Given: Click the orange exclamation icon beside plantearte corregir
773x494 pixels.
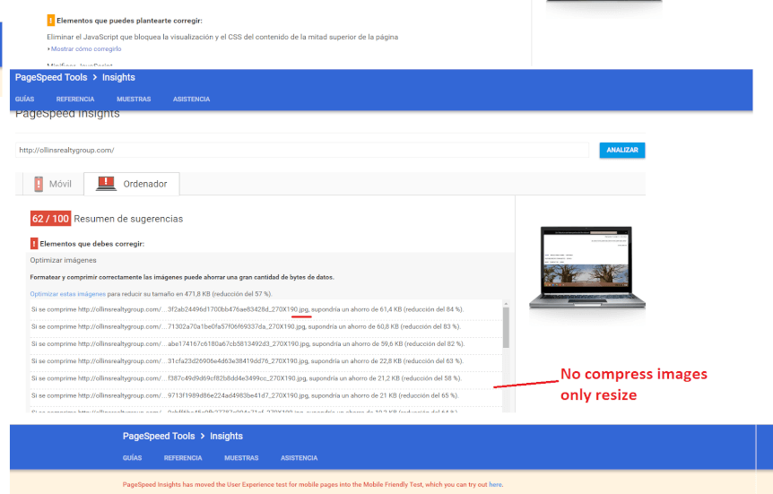Looking at the screenshot, I should [x=50, y=21].
